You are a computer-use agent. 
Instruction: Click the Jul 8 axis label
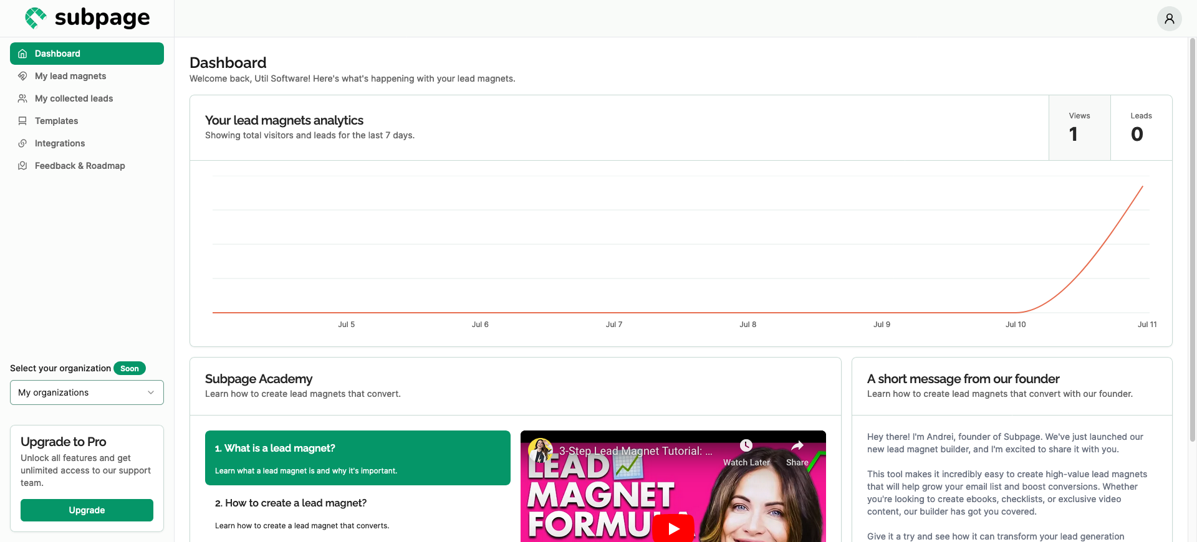(x=748, y=325)
